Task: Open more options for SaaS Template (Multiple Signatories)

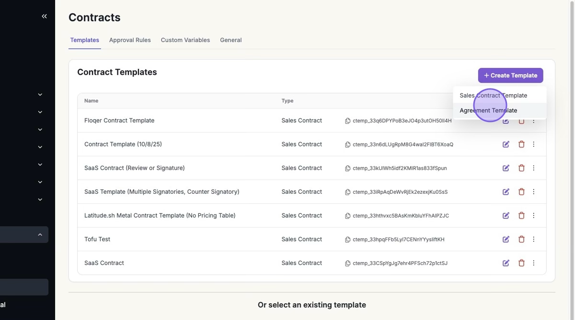Action: point(534,192)
